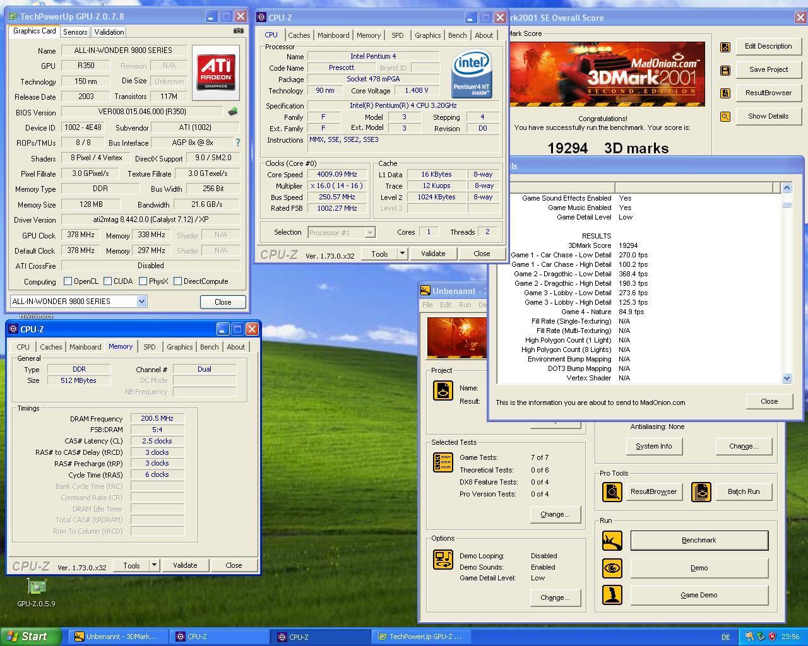808x646 pixels.
Task: Open the ALL-IN-WONDER 9800 SERIES dropdown
Action: coord(141,302)
